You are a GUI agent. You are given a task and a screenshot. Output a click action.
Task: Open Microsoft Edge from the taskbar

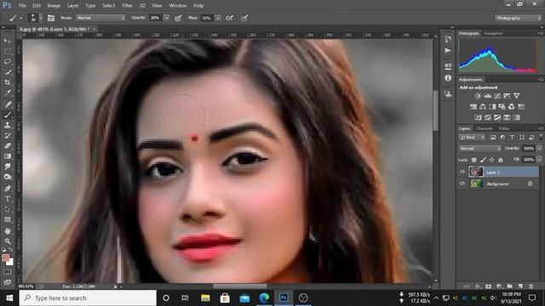(x=264, y=298)
